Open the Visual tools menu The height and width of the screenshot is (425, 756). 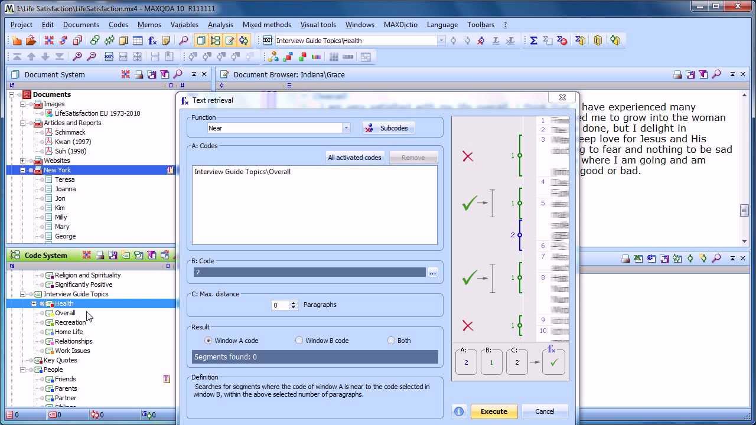point(318,25)
